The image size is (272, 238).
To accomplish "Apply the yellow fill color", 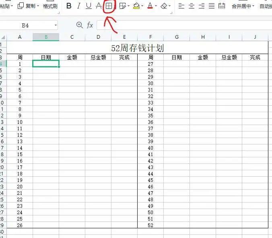I will tap(136, 6).
